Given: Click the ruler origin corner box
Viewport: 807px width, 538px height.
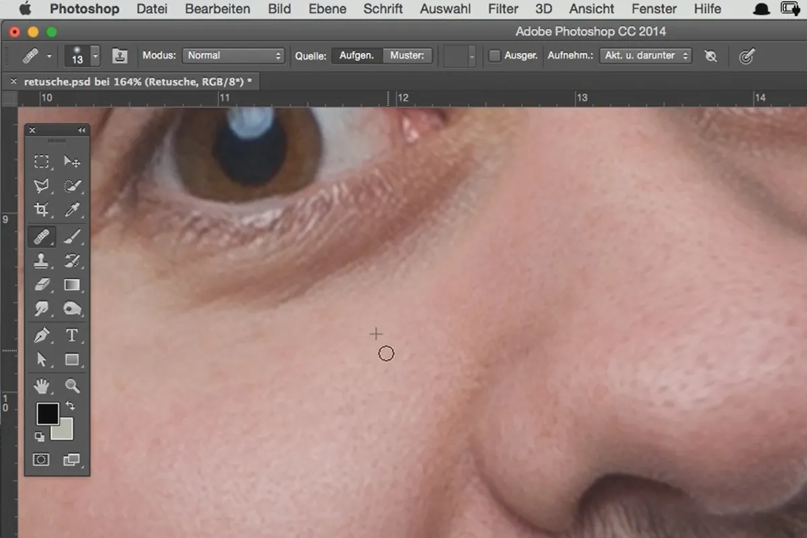Looking at the screenshot, I should [x=9, y=98].
